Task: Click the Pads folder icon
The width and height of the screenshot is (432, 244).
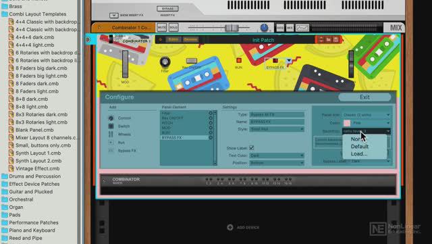Action: pyautogui.click(x=5, y=215)
